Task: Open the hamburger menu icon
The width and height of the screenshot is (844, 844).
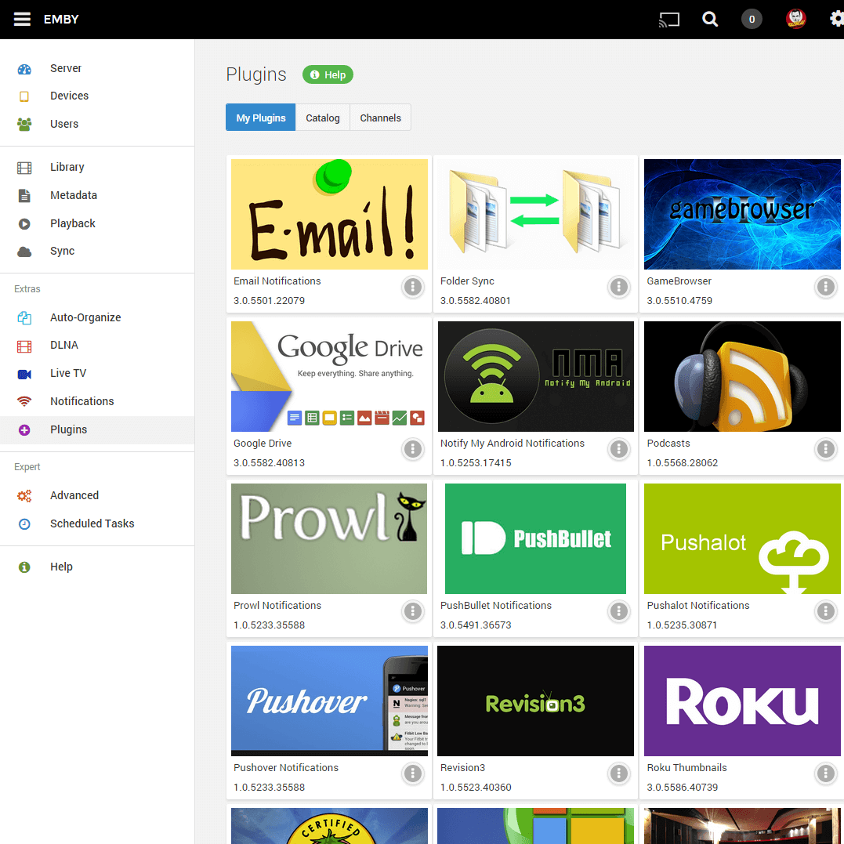Action: point(22,19)
